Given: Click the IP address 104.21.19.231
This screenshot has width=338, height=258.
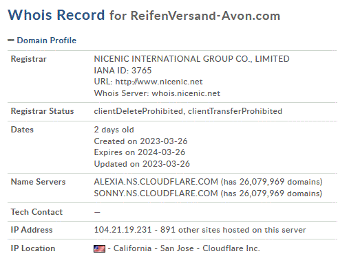Looking at the screenshot, I should (123, 230).
